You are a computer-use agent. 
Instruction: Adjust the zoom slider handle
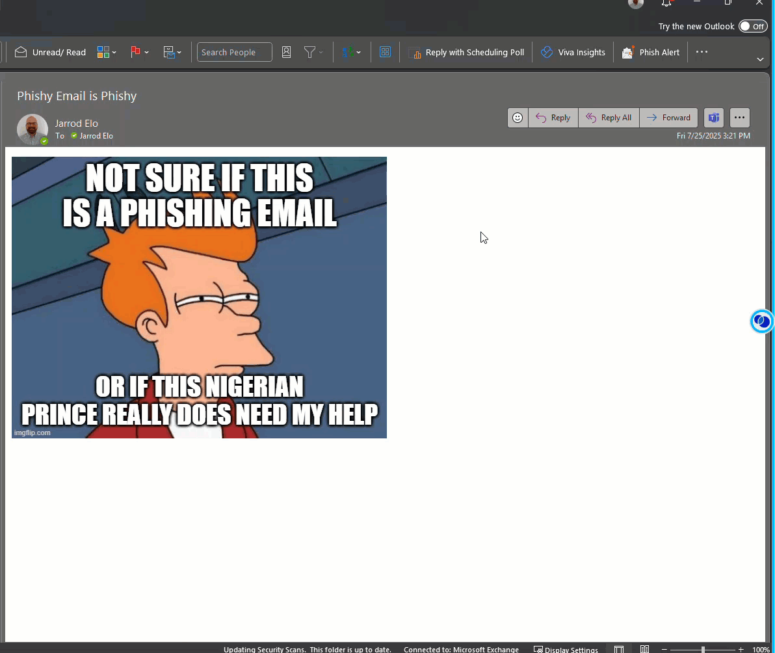pyautogui.click(x=703, y=650)
